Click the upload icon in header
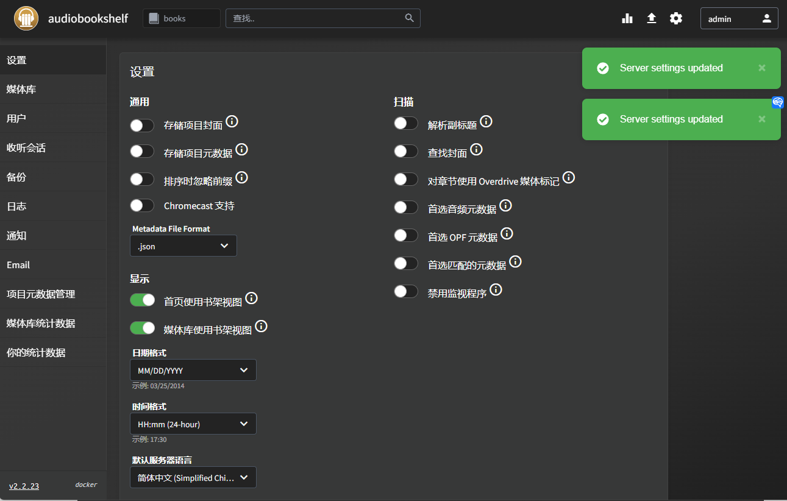Screen dimensions: 787x501 pyautogui.click(x=651, y=18)
